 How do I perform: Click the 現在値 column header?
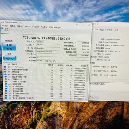(x=51, y=65)
